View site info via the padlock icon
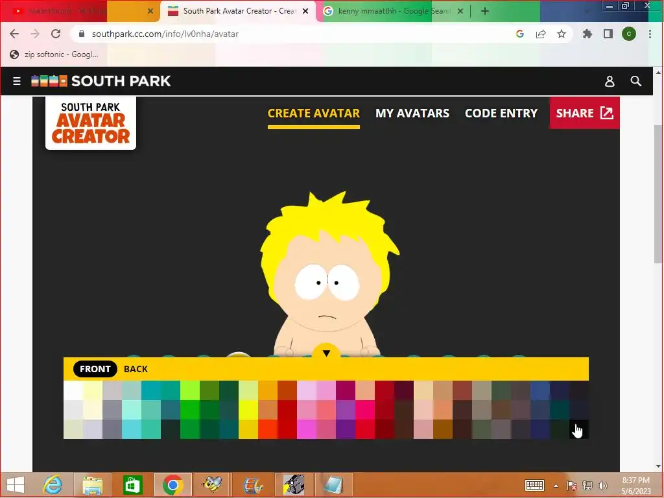Viewport: 664px width, 498px height. coord(82,34)
